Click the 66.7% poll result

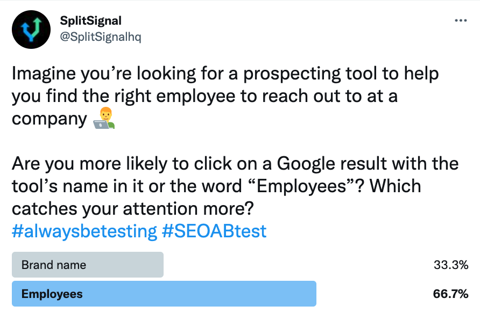tap(450, 294)
